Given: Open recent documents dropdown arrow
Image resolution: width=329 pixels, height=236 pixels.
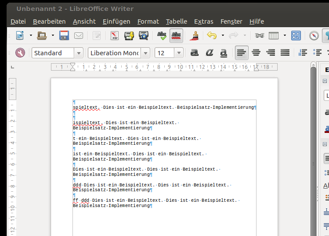Looking at the screenshot, I should coord(53,36).
